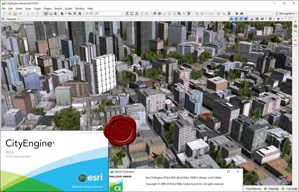Open the info icon in right sidebar

coord(296,26)
